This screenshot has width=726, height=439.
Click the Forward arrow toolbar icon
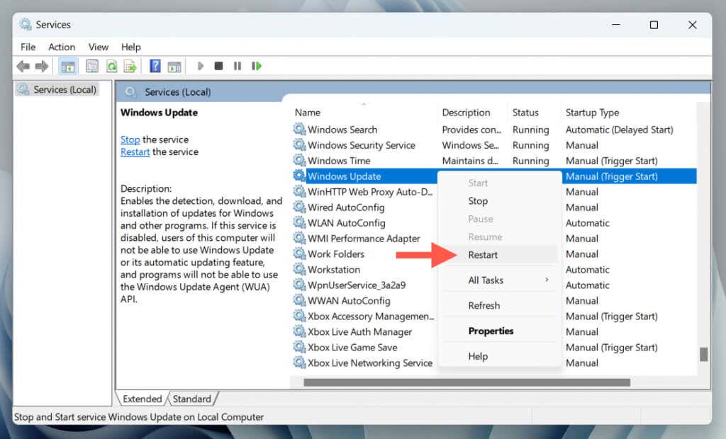click(42, 67)
